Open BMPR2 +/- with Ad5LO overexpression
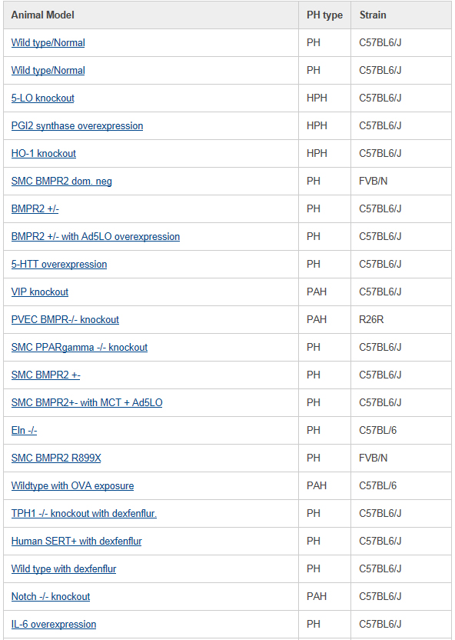The image size is (455, 640). point(95,237)
